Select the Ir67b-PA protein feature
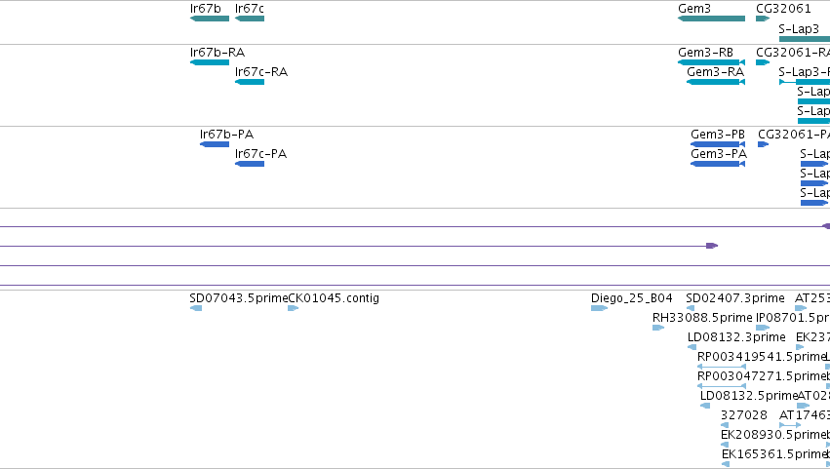Viewport: 830px width, 469px height. click(215, 144)
